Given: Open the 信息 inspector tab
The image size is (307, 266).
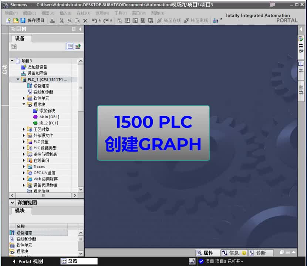Looking at the screenshot, I should (234, 253).
